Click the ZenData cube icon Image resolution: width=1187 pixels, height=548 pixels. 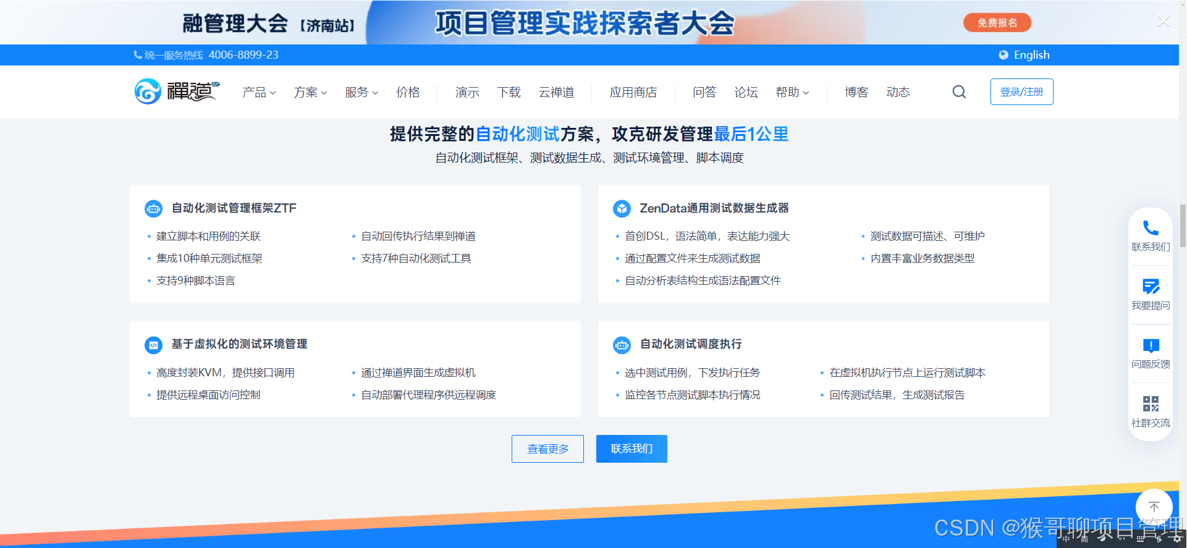[x=622, y=209]
